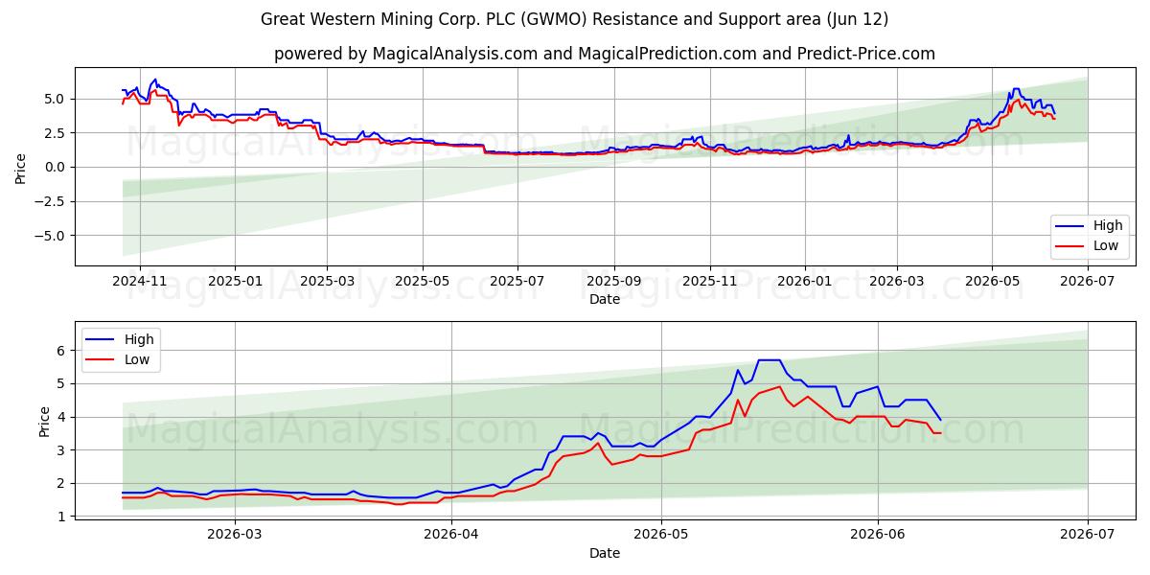The width and height of the screenshot is (1150, 575).
Task: Click the 'Date' x-axis title of bottom chart
Action: 605,553
